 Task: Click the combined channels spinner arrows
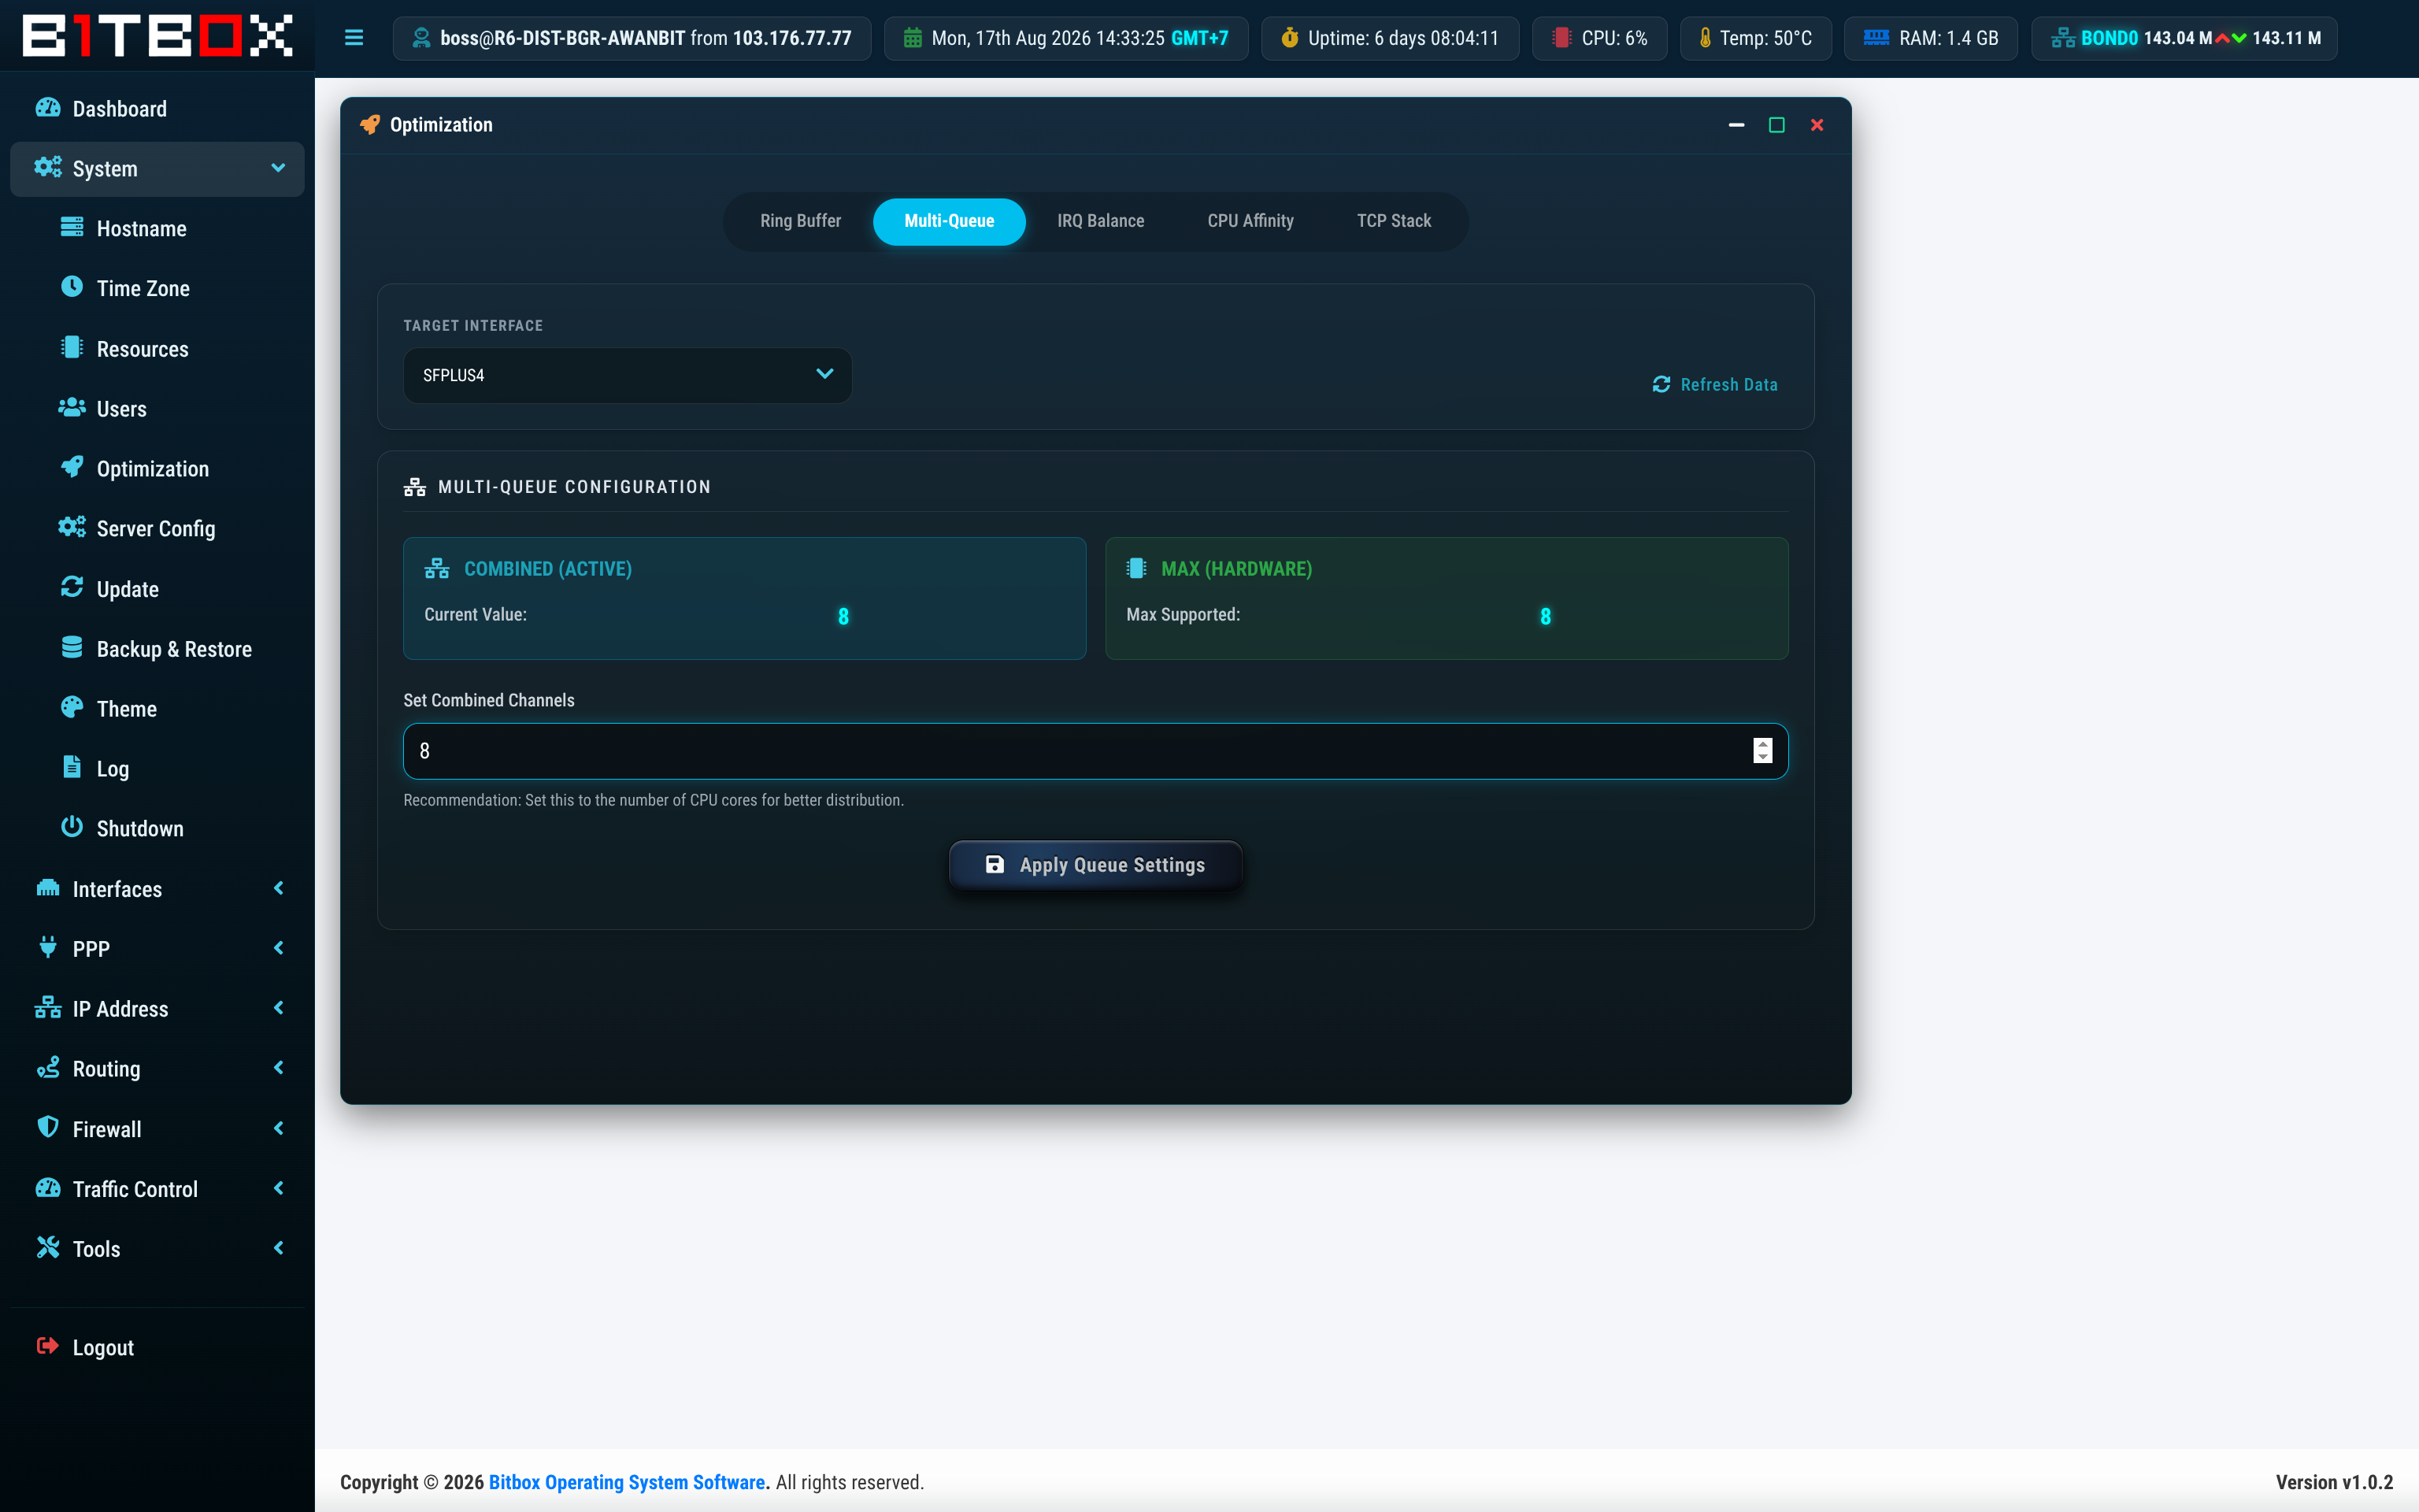tap(1762, 751)
